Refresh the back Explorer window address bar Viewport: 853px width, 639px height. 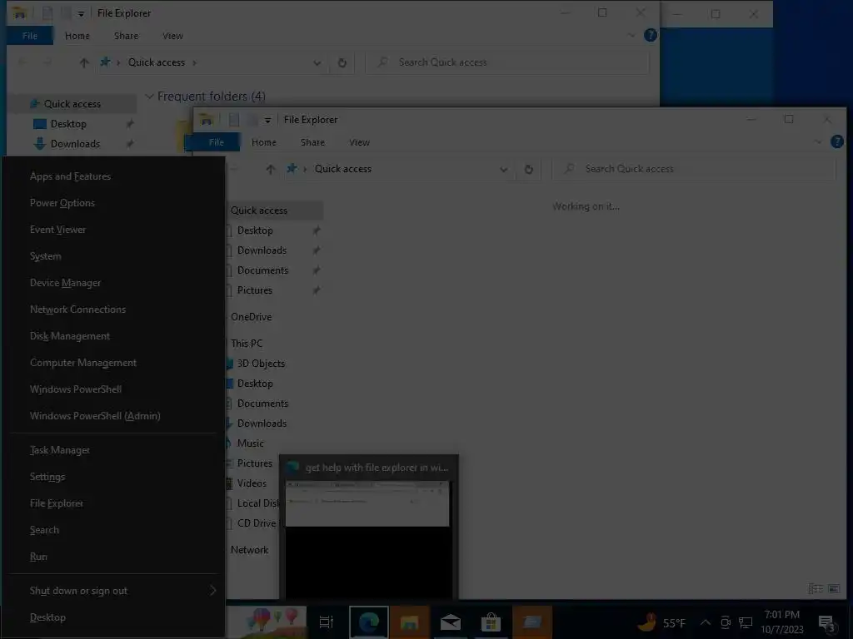(x=342, y=62)
